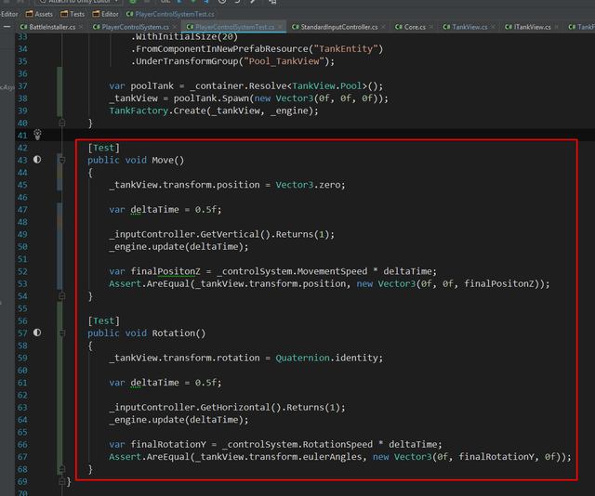595x496 pixels.
Task: Close the PlayerControlSystemTest.cs tab
Action: [x=280, y=27]
